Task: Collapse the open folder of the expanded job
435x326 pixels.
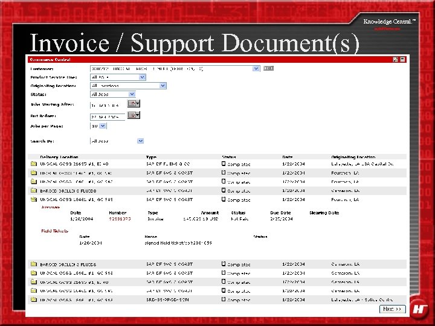Action: (x=34, y=199)
